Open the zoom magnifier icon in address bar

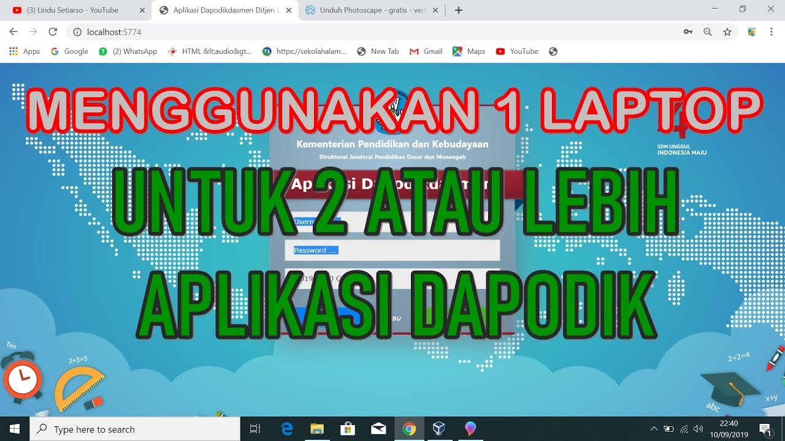coord(708,32)
